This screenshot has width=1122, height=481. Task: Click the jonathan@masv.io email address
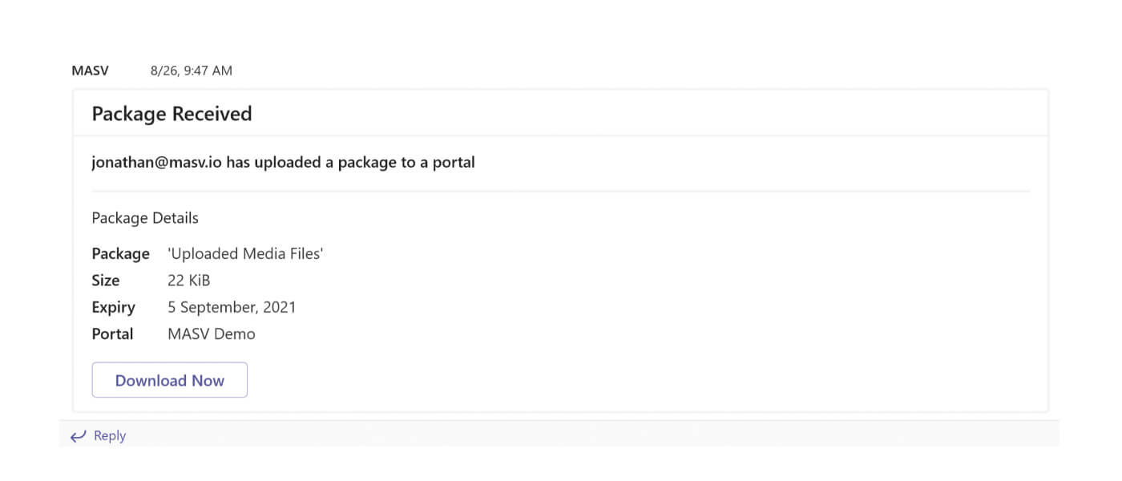(156, 163)
